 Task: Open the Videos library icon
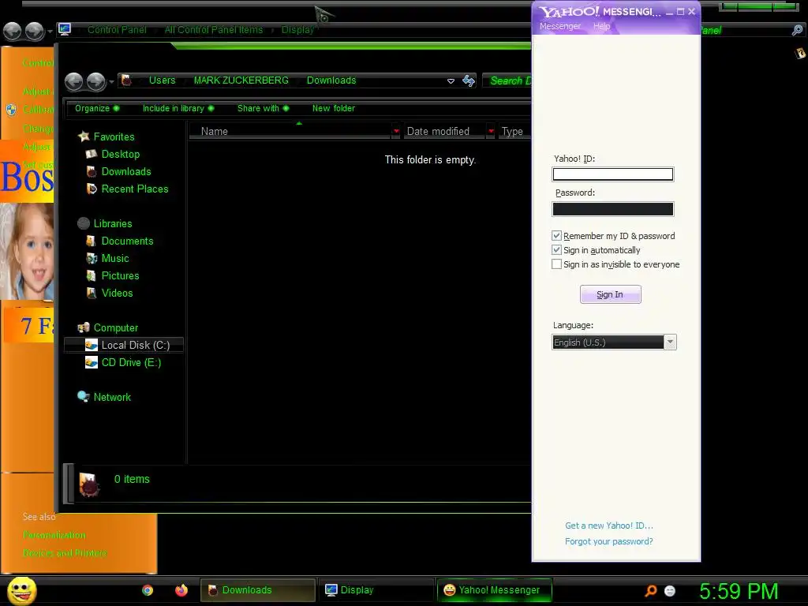point(92,293)
